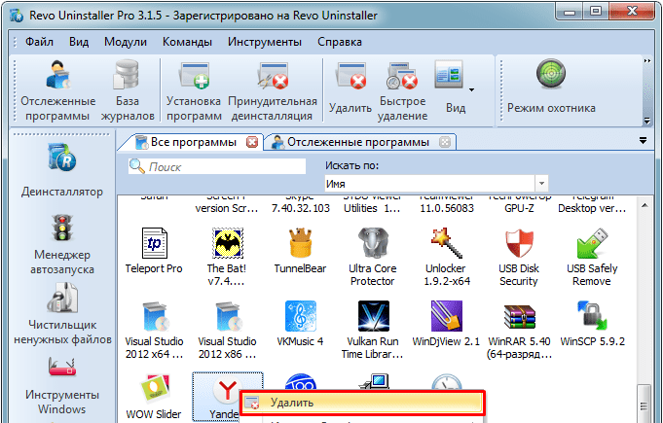The image size is (663, 423).
Task: Click the Поиск search field
Action: click(217, 166)
